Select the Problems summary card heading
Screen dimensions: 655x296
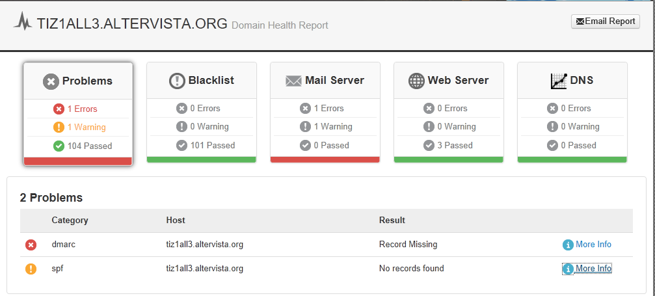pyautogui.click(x=78, y=81)
